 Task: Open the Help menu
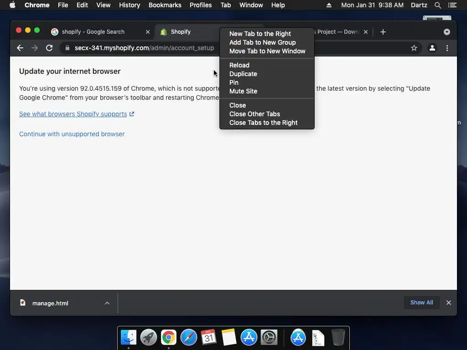click(x=278, y=5)
